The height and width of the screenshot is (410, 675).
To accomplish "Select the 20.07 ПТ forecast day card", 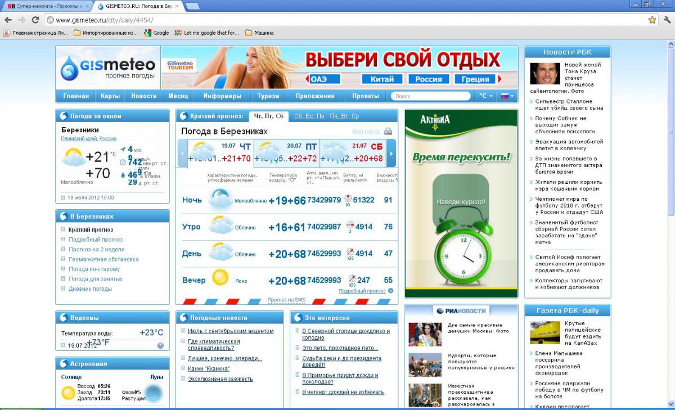I will (x=287, y=153).
